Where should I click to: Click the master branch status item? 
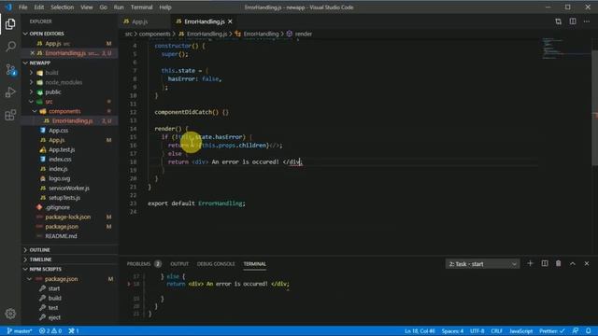[20, 330]
